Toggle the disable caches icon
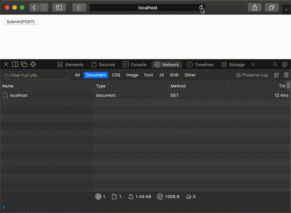The image size is (291, 213). (276, 75)
